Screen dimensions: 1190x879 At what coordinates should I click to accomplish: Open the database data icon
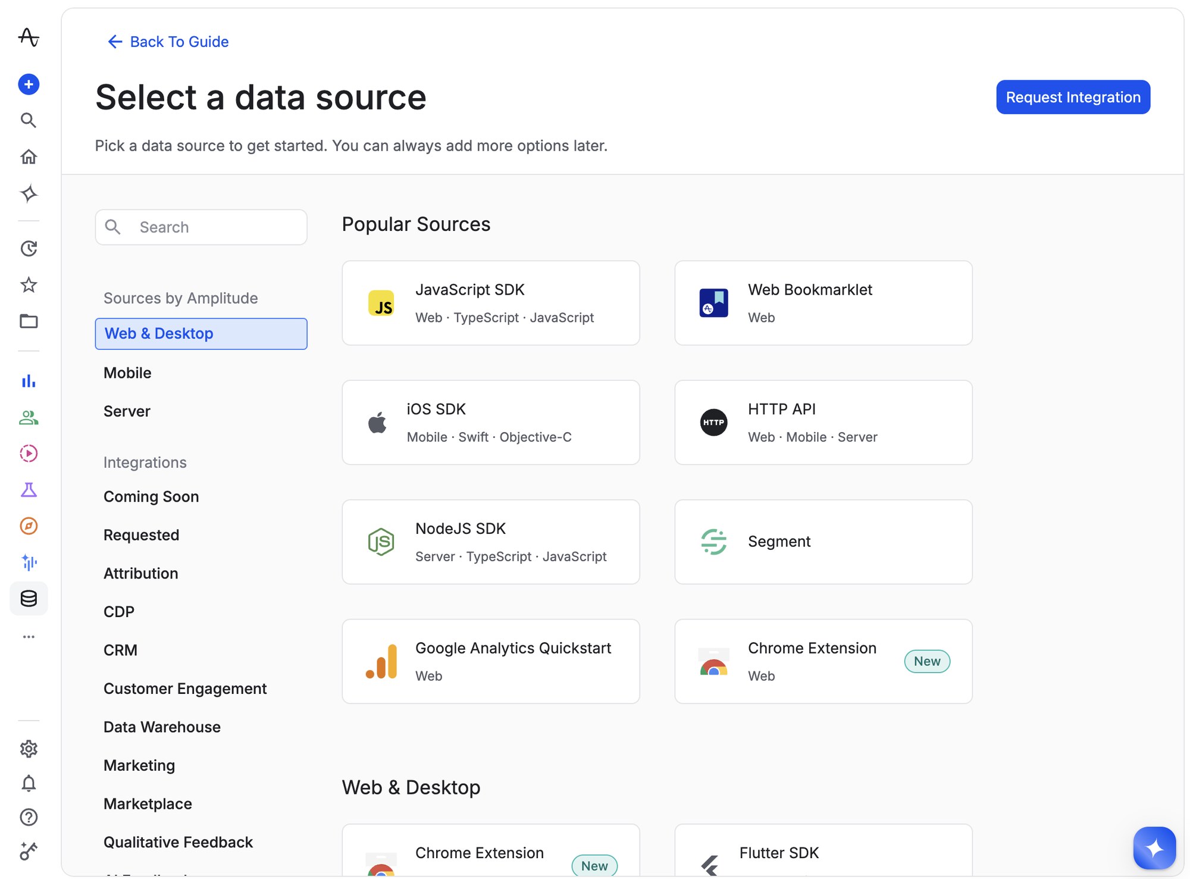click(x=29, y=598)
